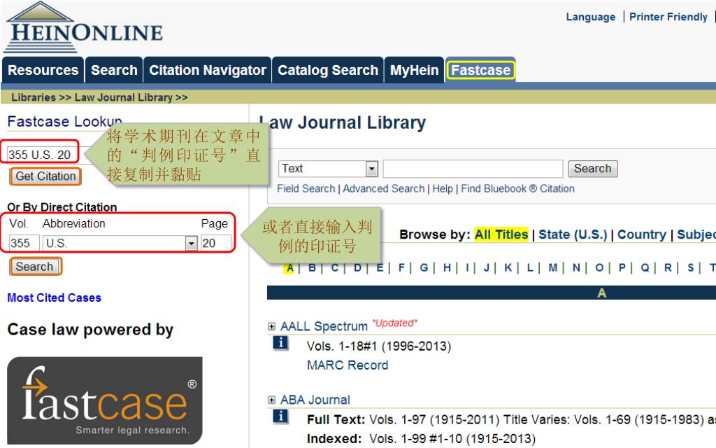Jump to letter A in alphabet index
716x448 pixels.
tap(289, 268)
